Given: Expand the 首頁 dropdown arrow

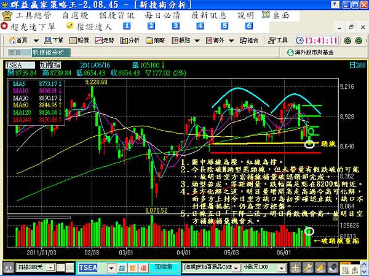Looking at the screenshot, I should tap(36, 41).
